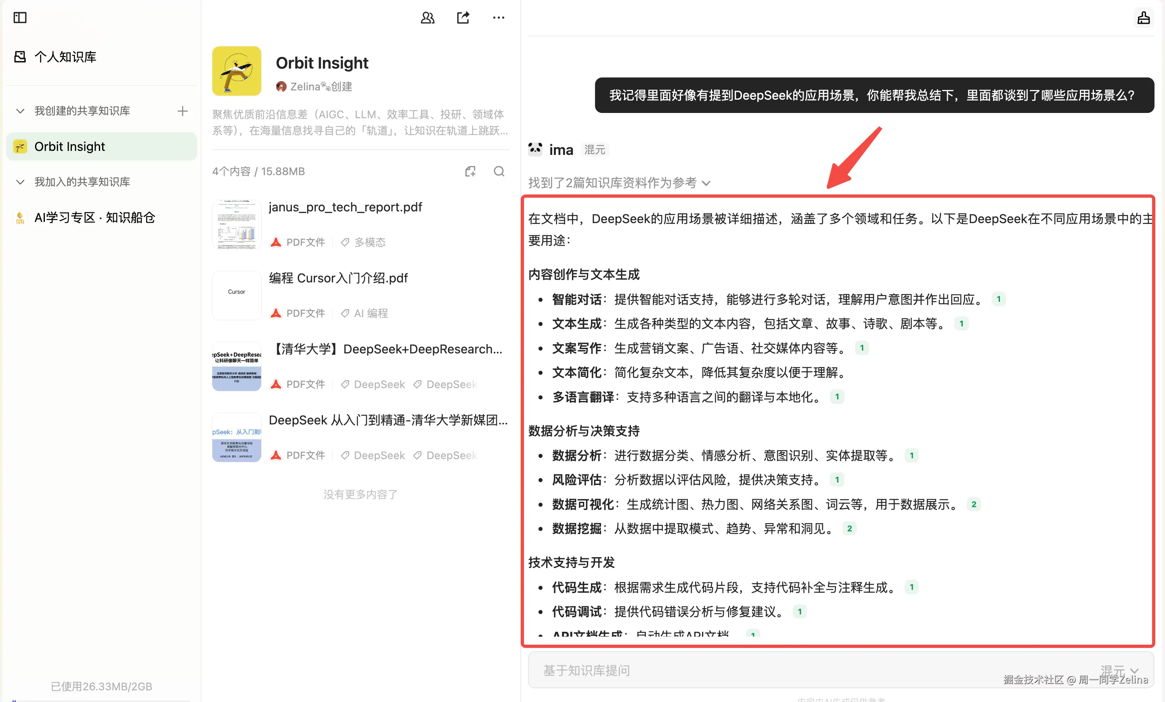This screenshot has width=1165, height=702.
Task: Collapse the 我加入的共享知识库 section
Action: [20, 182]
